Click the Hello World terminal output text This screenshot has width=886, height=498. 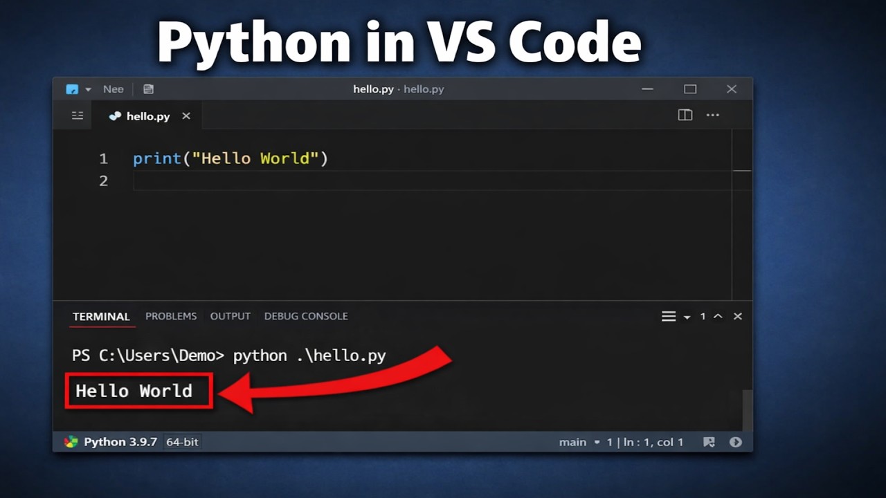tap(134, 391)
